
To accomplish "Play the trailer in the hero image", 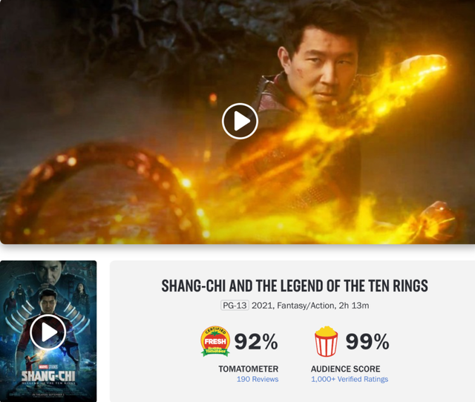I will point(240,121).
